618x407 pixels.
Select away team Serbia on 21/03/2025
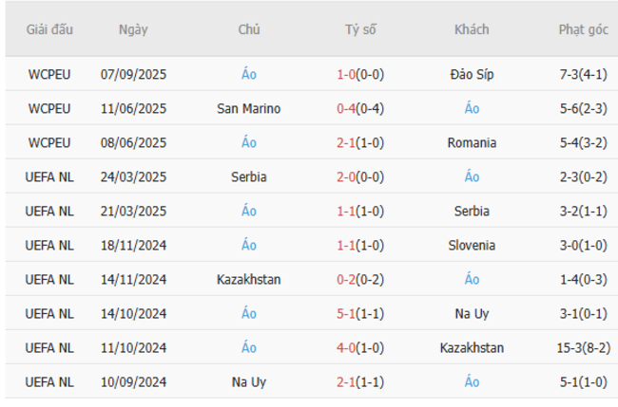[472, 211]
